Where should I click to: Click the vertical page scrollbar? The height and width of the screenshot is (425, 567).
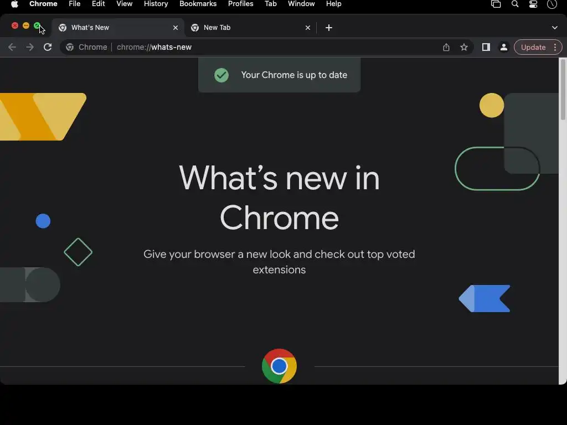(563, 90)
